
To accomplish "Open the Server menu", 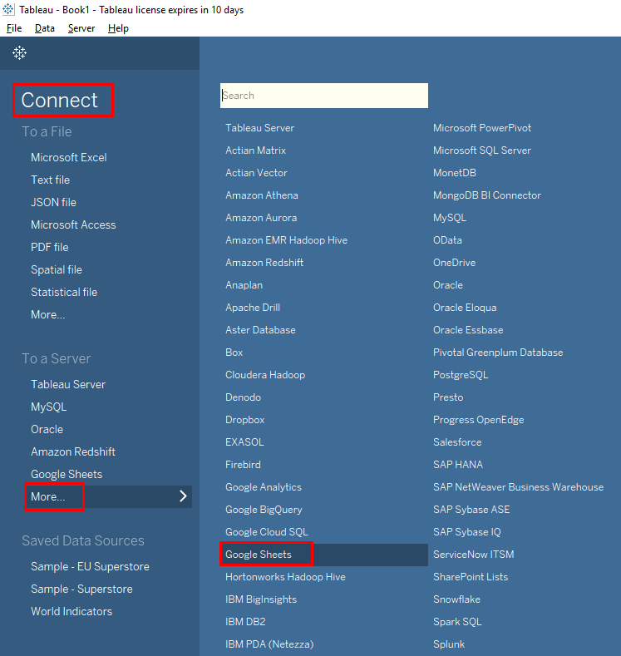I will pos(81,28).
